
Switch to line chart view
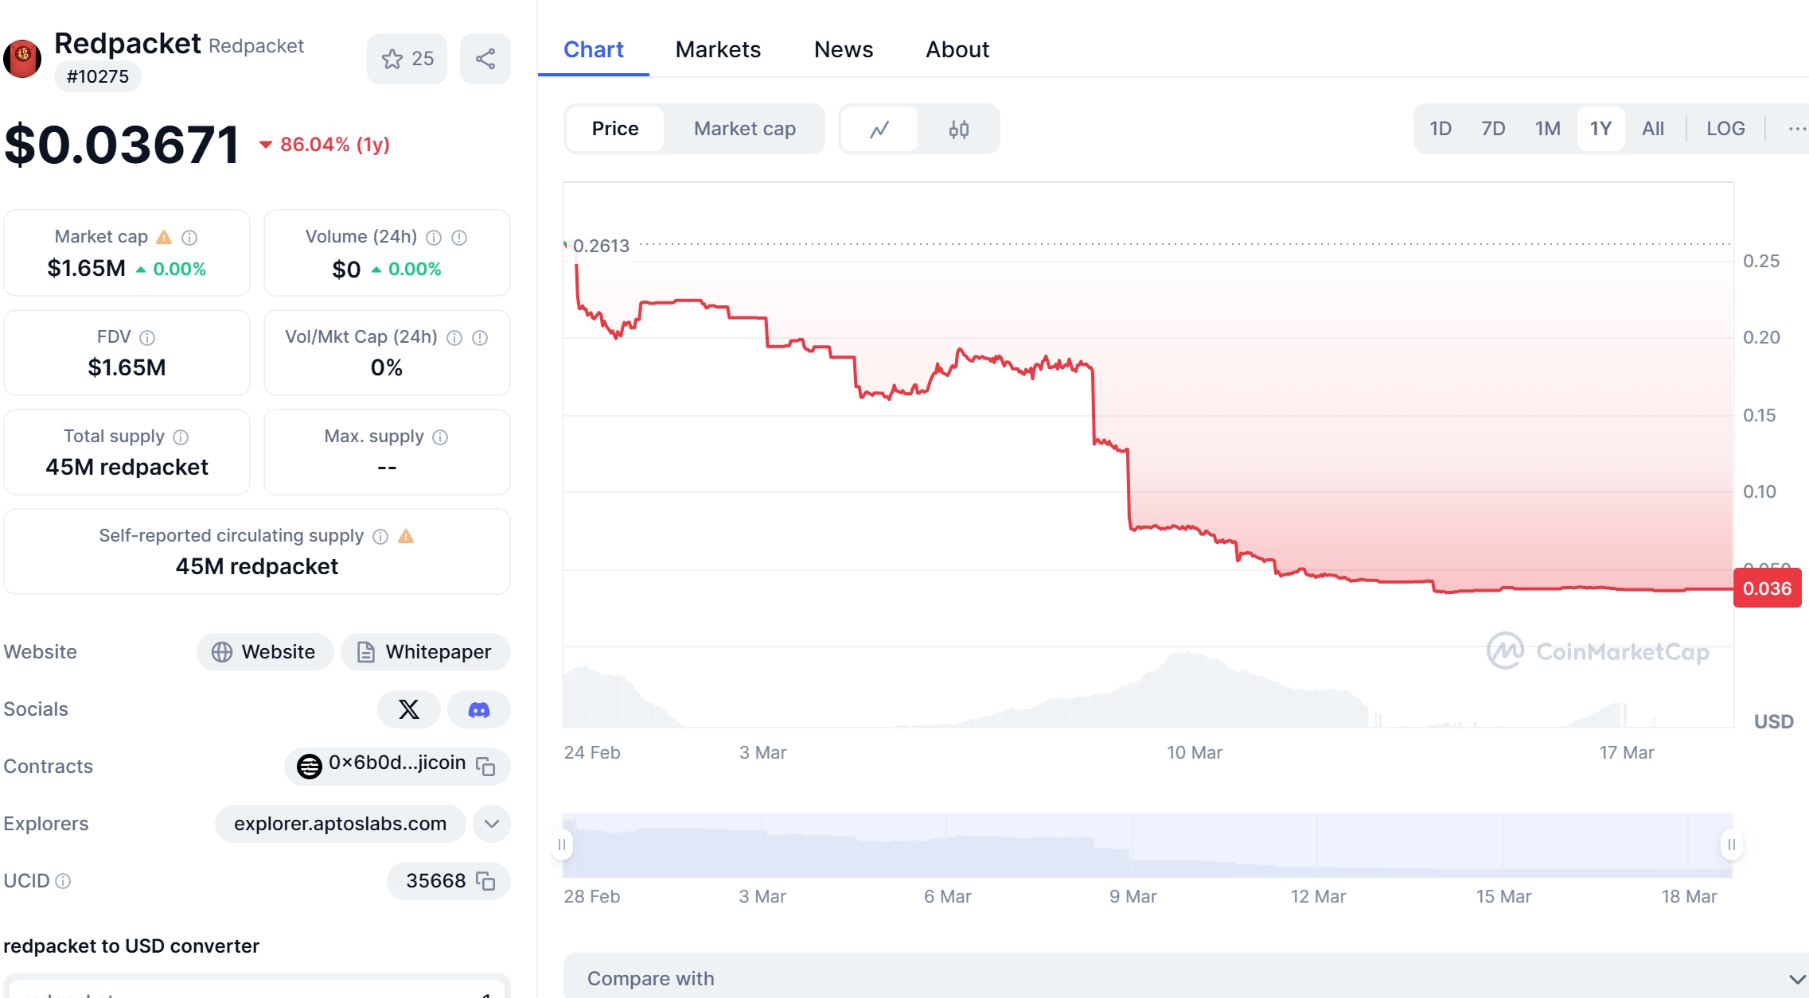pyautogui.click(x=879, y=129)
